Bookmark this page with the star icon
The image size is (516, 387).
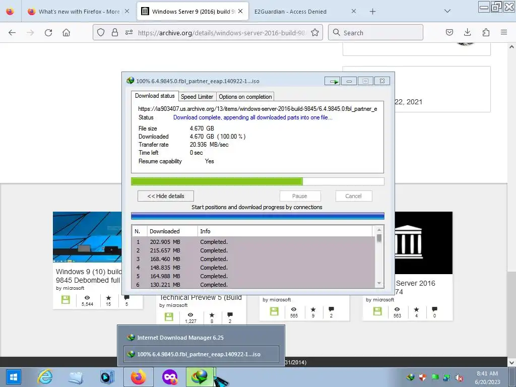pos(315,33)
